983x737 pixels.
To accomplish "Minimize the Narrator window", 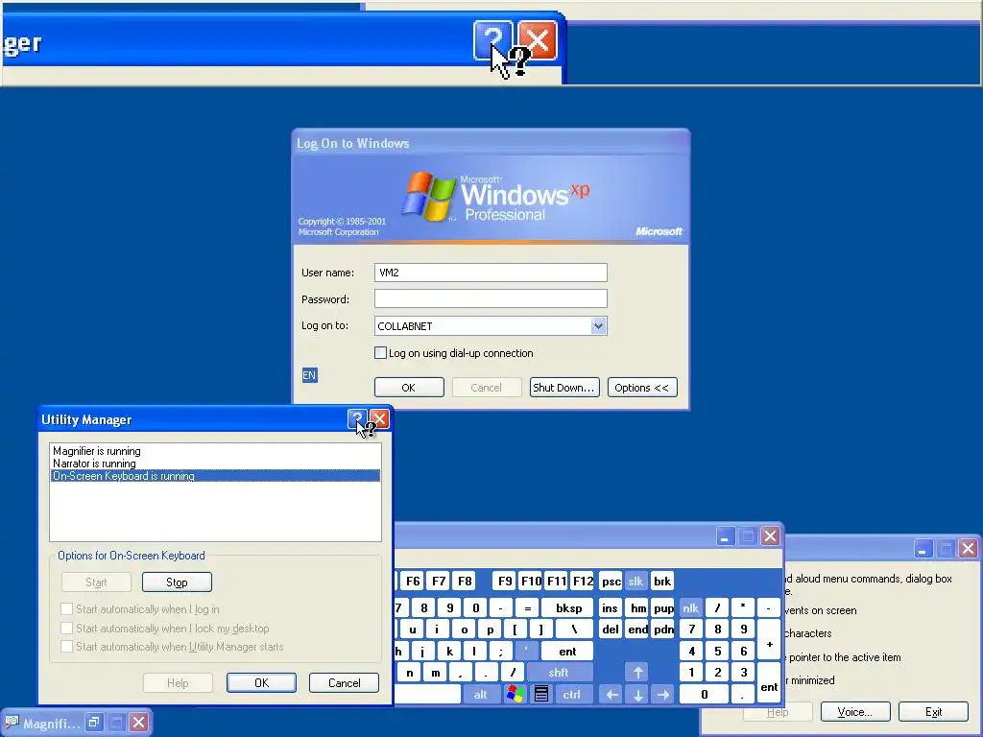I will pos(923,549).
